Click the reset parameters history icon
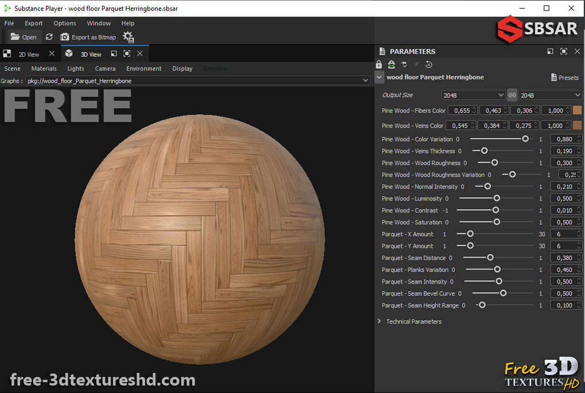This screenshot has height=393, width=585. point(428,64)
